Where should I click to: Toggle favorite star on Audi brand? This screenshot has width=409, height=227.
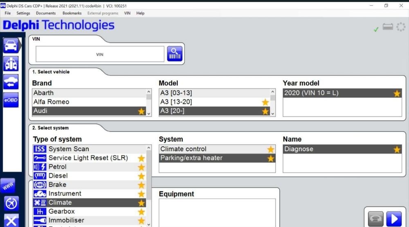(142, 111)
